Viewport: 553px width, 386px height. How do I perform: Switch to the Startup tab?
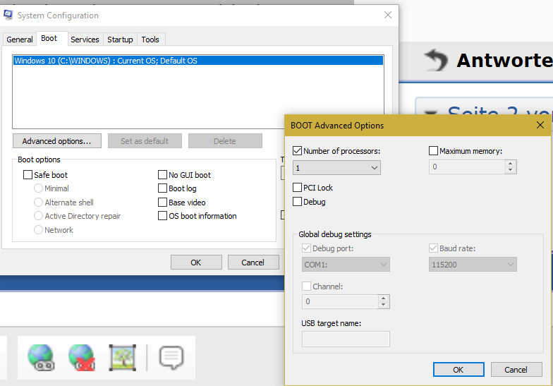pos(120,40)
